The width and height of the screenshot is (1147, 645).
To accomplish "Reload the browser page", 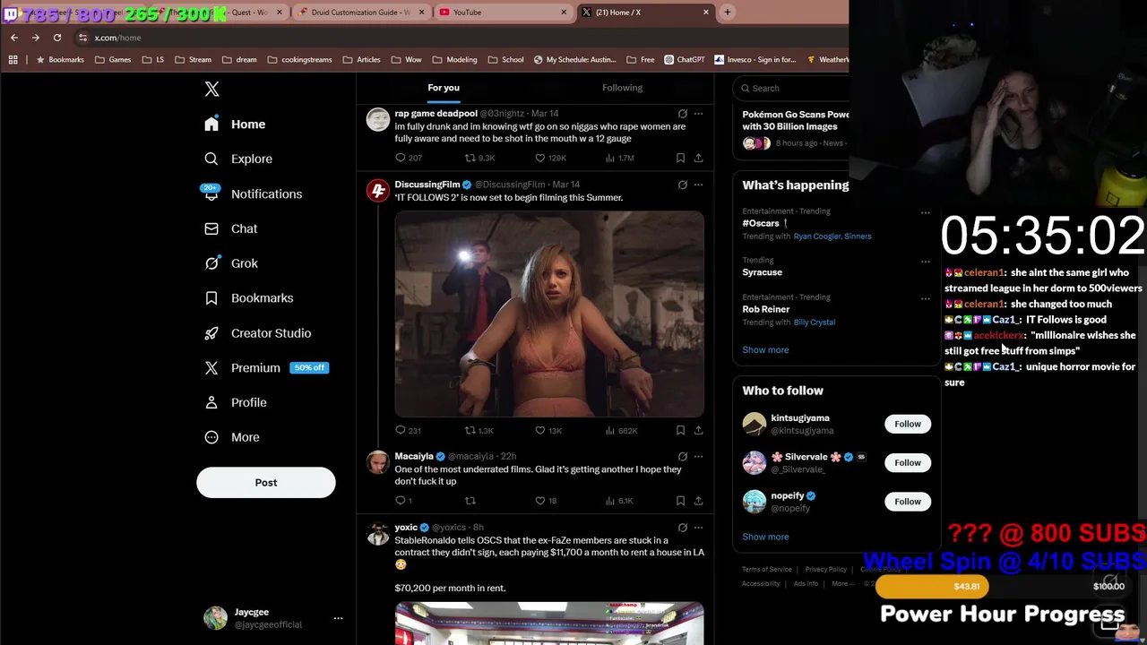I will (x=56, y=38).
